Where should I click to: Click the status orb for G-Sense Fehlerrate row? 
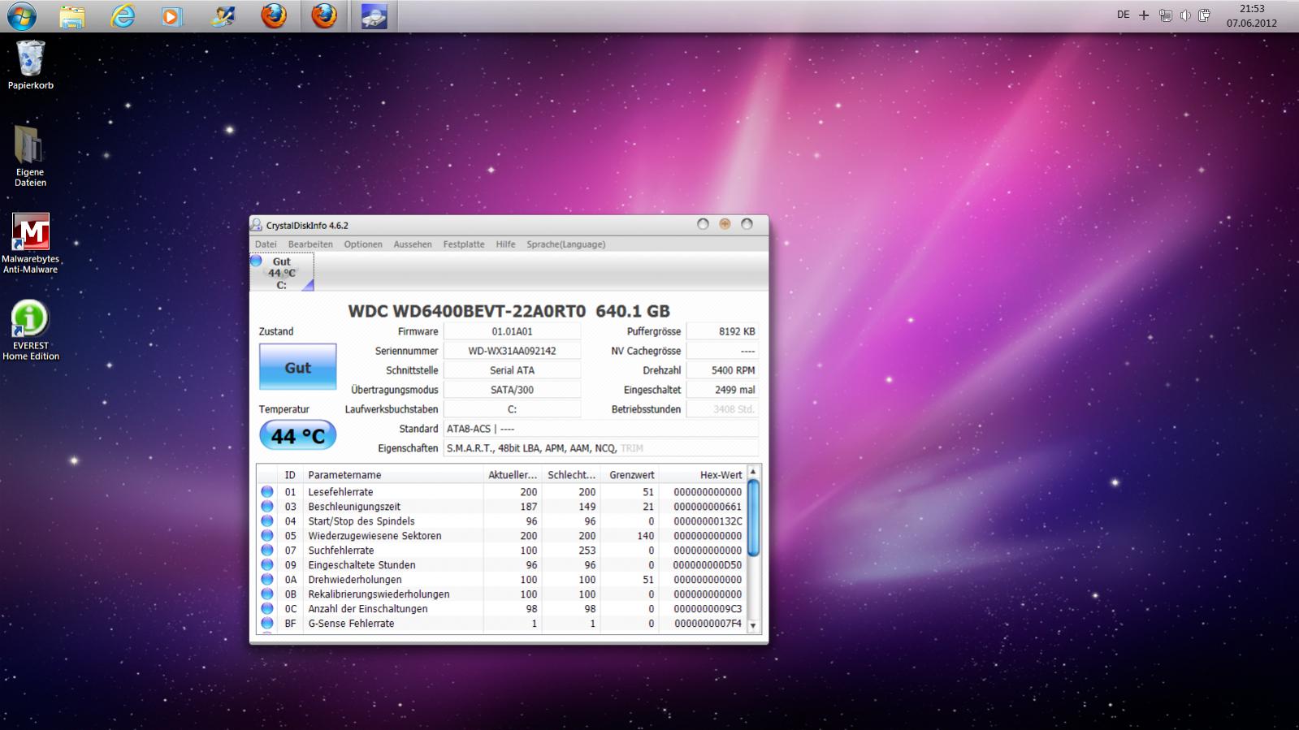coord(267,624)
